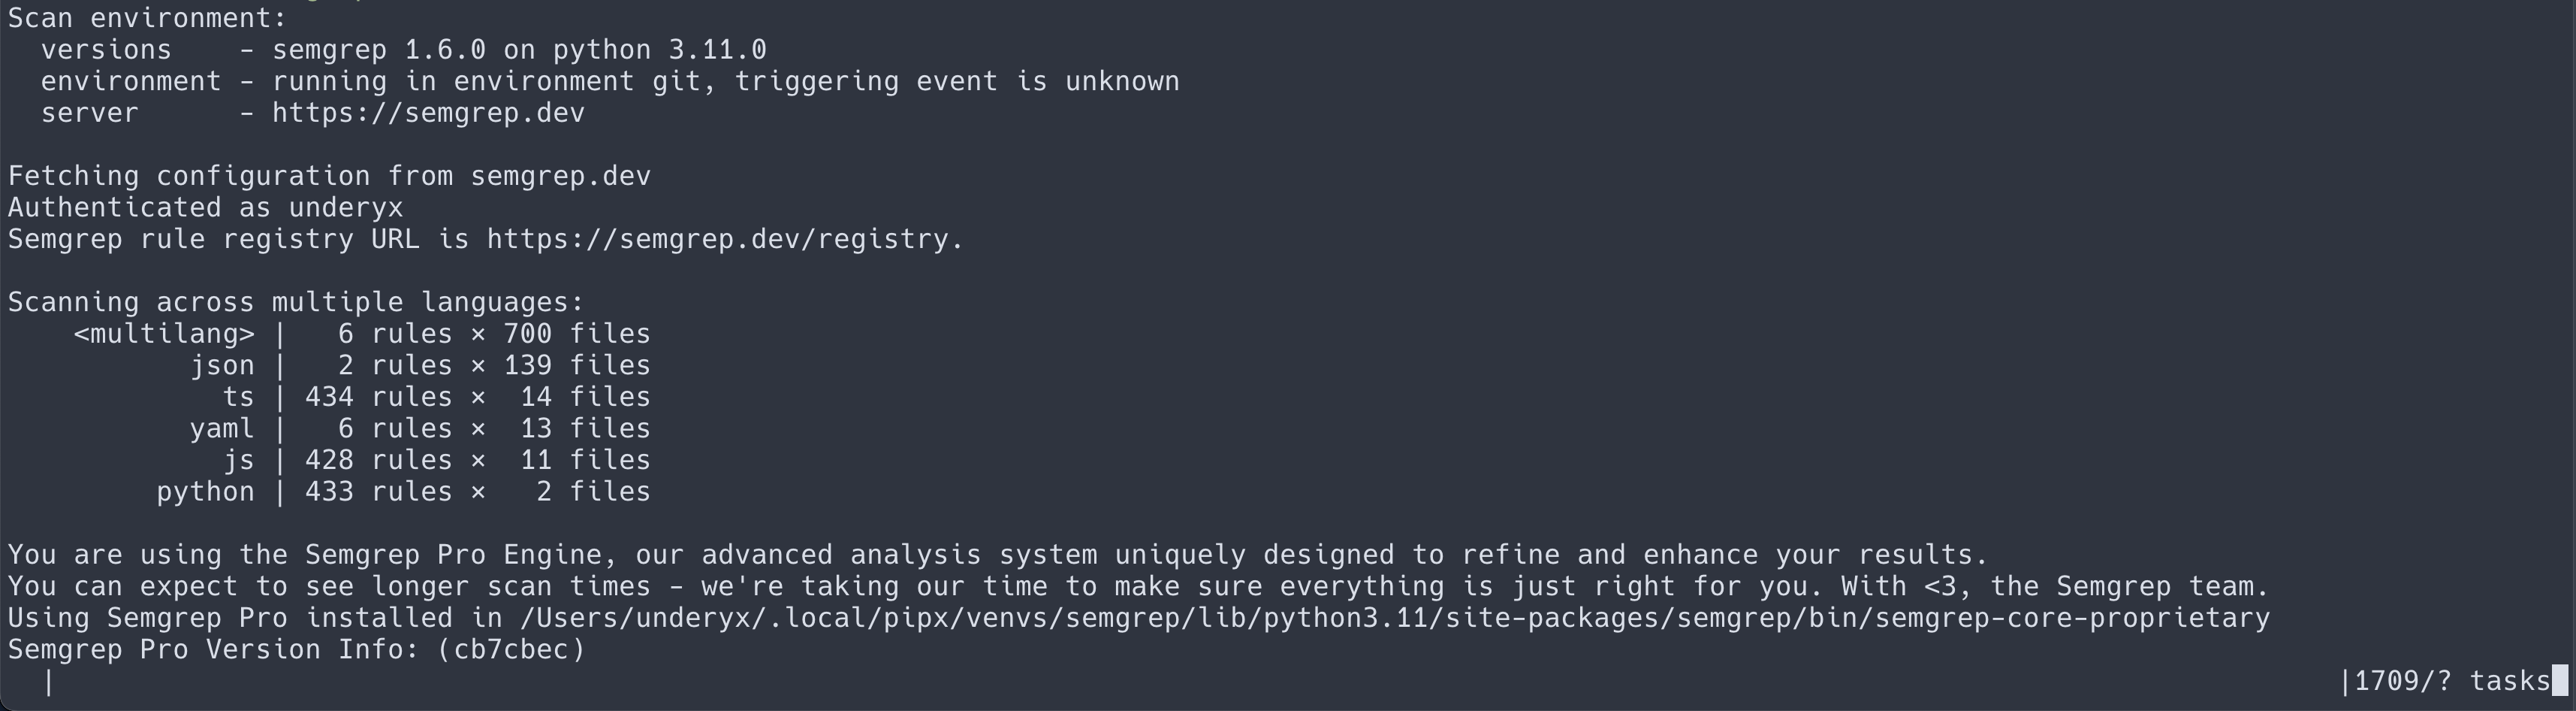
Task: Click the 'Fetching configuration from semgrep.dev' line
Action: [329, 177]
